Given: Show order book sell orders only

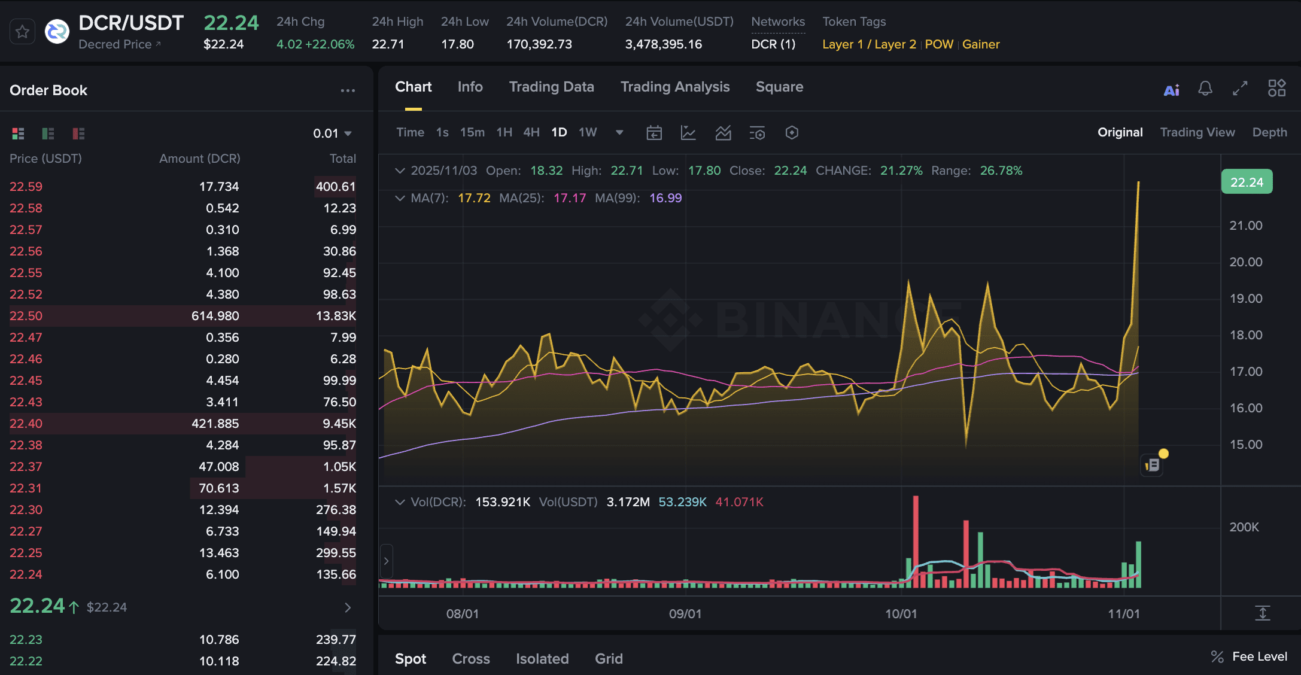Looking at the screenshot, I should (78, 133).
